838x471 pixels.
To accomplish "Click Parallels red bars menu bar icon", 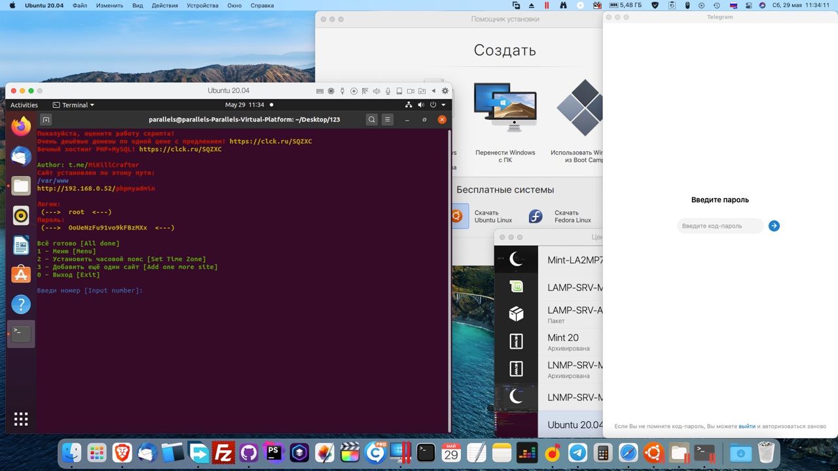I will tap(547, 5).
